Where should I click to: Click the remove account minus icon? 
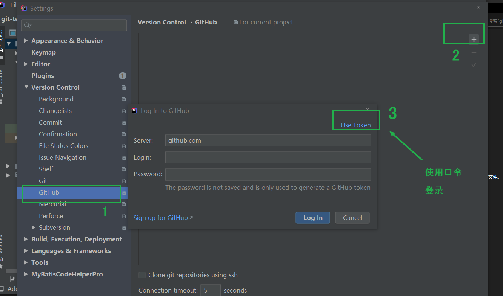click(474, 52)
